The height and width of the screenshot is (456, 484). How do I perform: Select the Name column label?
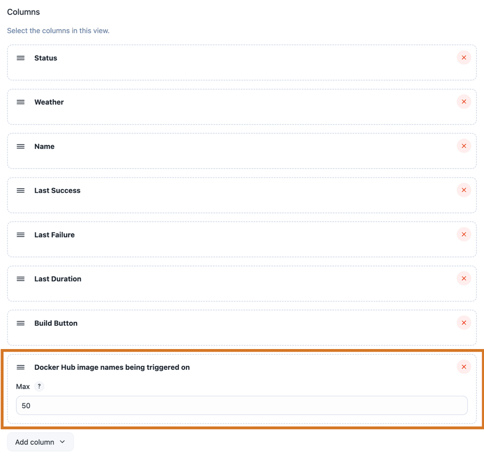click(44, 146)
